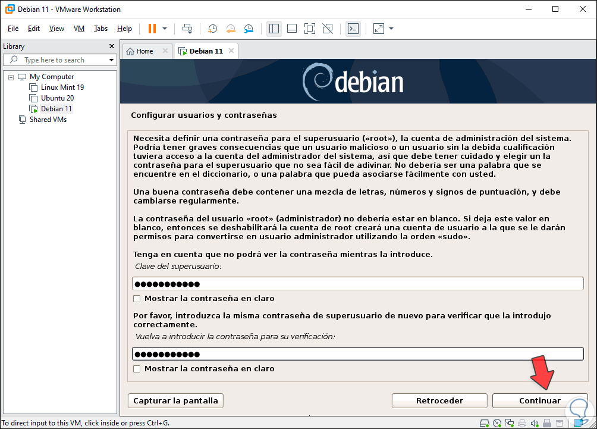Click the Continuar button
Image resolution: width=597 pixels, height=429 pixels.
click(540, 401)
